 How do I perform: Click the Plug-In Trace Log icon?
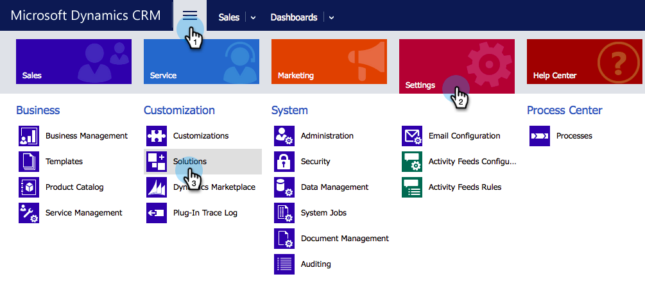tap(157, 213)
